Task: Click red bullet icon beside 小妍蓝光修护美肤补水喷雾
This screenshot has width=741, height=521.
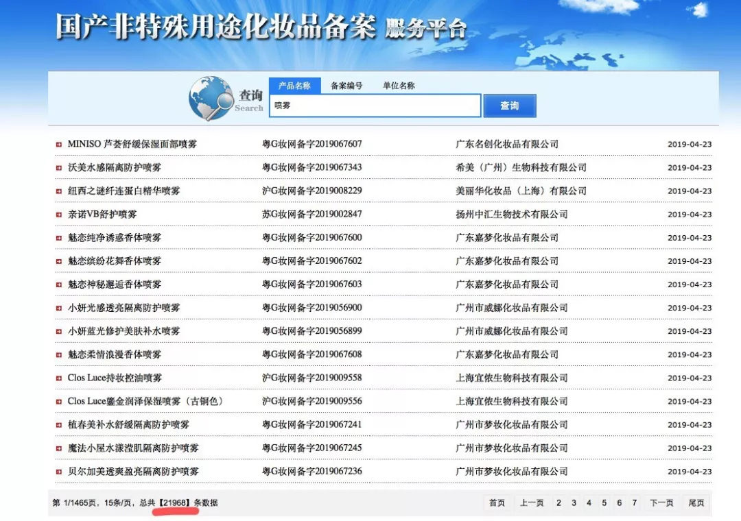Action: tap(58, 332)
